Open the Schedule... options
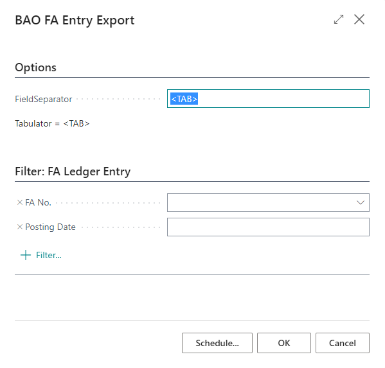Image resolution: width=385 pixels, height=368 pixels. coord(217,343)
